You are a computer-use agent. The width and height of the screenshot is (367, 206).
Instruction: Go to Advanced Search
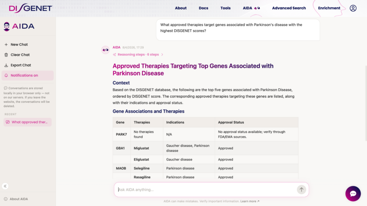pos(289,8)
